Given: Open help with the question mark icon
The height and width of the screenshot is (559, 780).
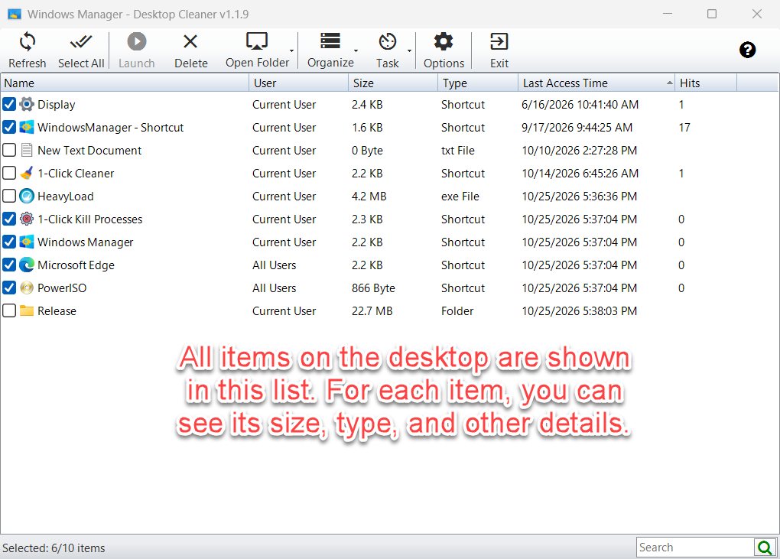Looking at the screenshot, I should [x=747, y=50].
